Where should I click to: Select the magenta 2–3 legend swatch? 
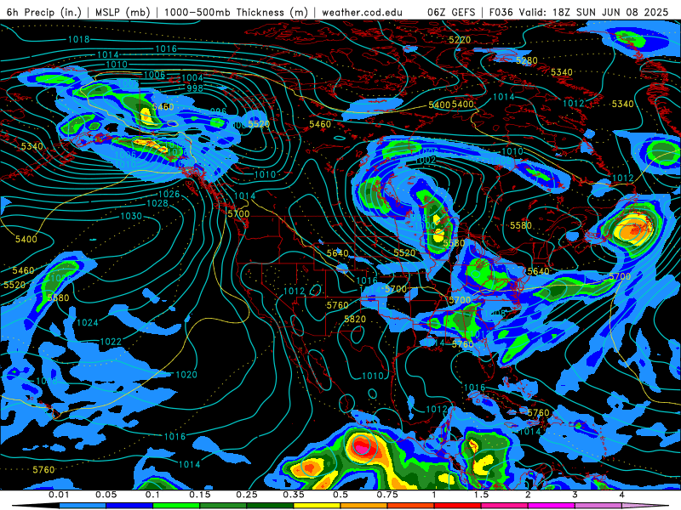[x=552, y=506]
